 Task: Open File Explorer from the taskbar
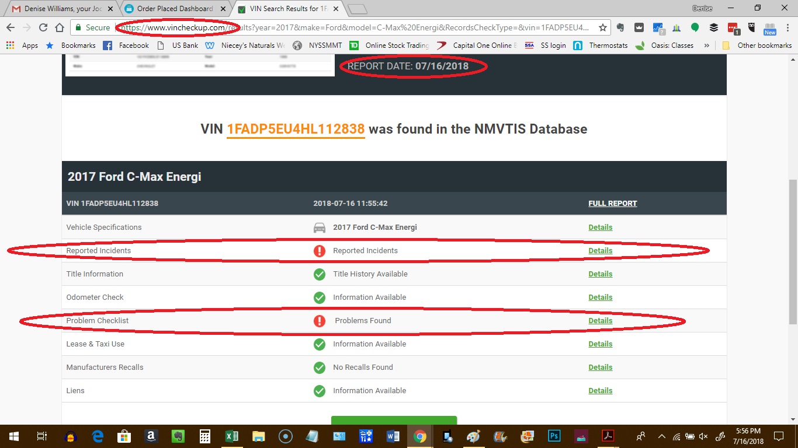[258, 436]
